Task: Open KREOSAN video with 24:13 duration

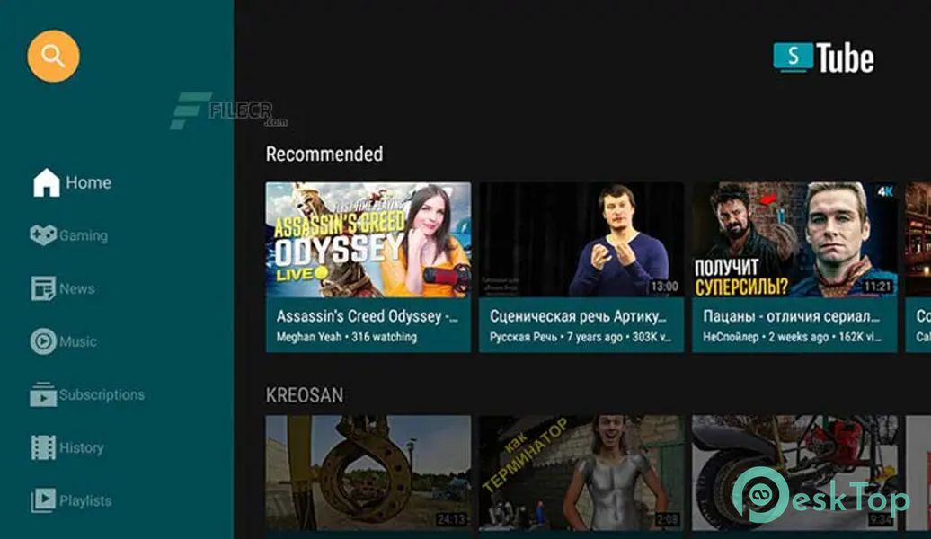Action: point(368,473)
